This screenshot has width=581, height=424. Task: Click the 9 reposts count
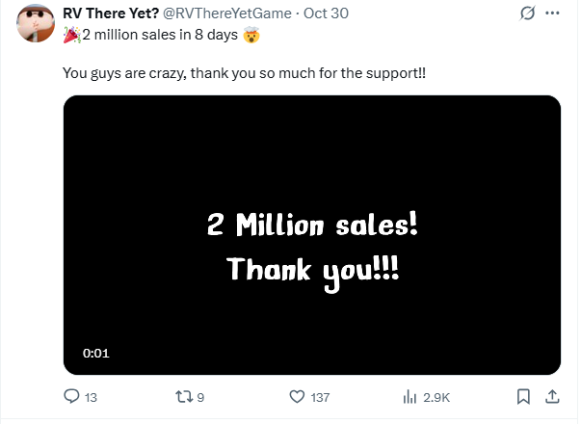(x=200, y=397)
